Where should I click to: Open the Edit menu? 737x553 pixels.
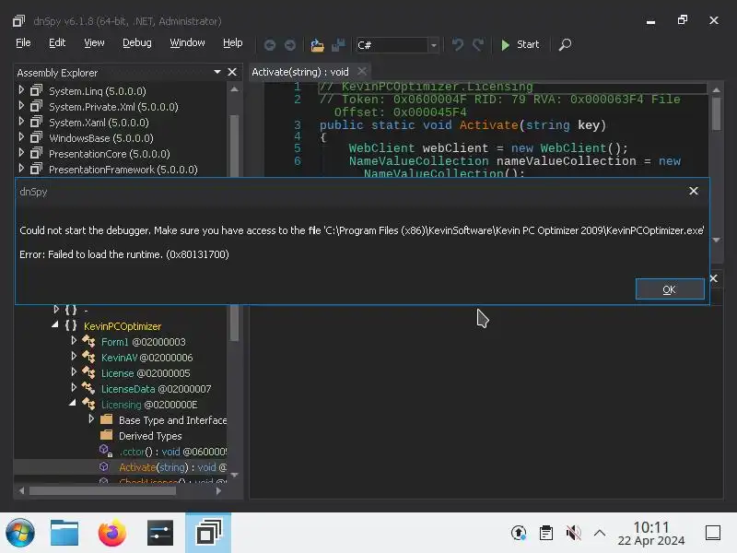point(57,42)
